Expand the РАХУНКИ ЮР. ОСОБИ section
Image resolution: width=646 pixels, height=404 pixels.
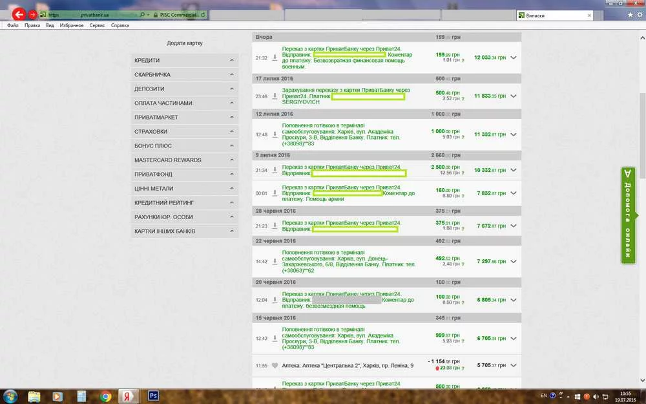coord(185,217)
